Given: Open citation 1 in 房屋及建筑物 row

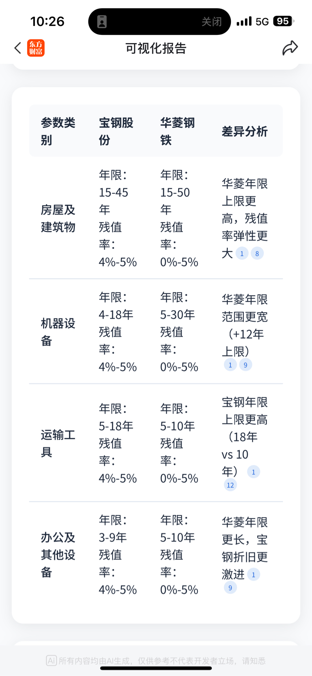Looking at the screenshot, I should [x=242, y=253].
